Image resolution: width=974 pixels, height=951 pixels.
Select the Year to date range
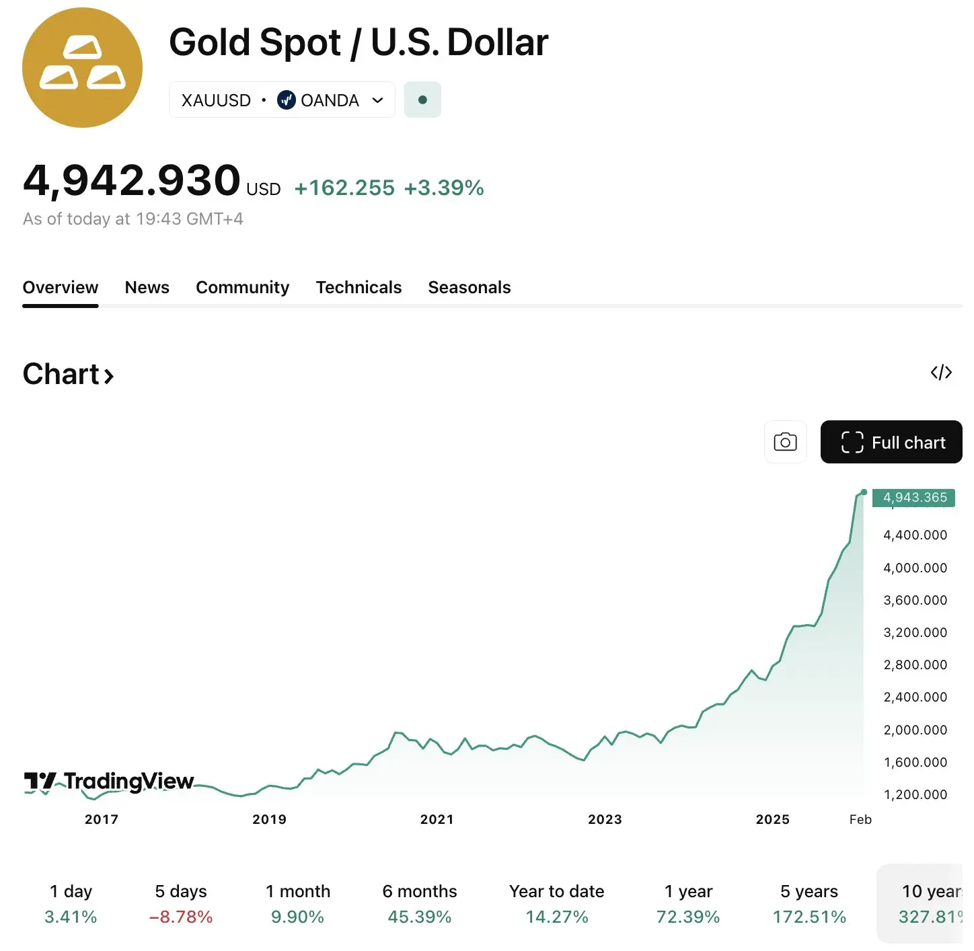point(556,903)
